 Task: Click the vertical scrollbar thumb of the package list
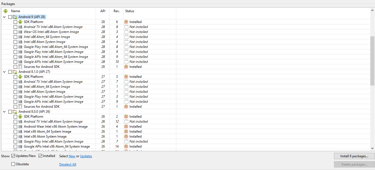click(x=372, y=61)
